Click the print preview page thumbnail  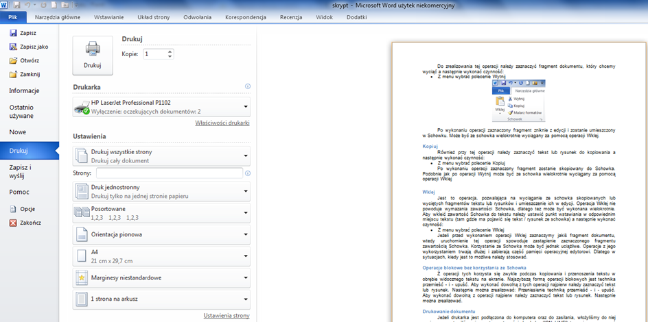(519, 182)
